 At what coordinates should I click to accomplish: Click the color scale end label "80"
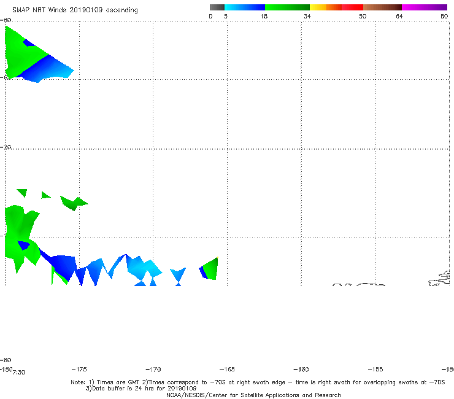[444, 16]
